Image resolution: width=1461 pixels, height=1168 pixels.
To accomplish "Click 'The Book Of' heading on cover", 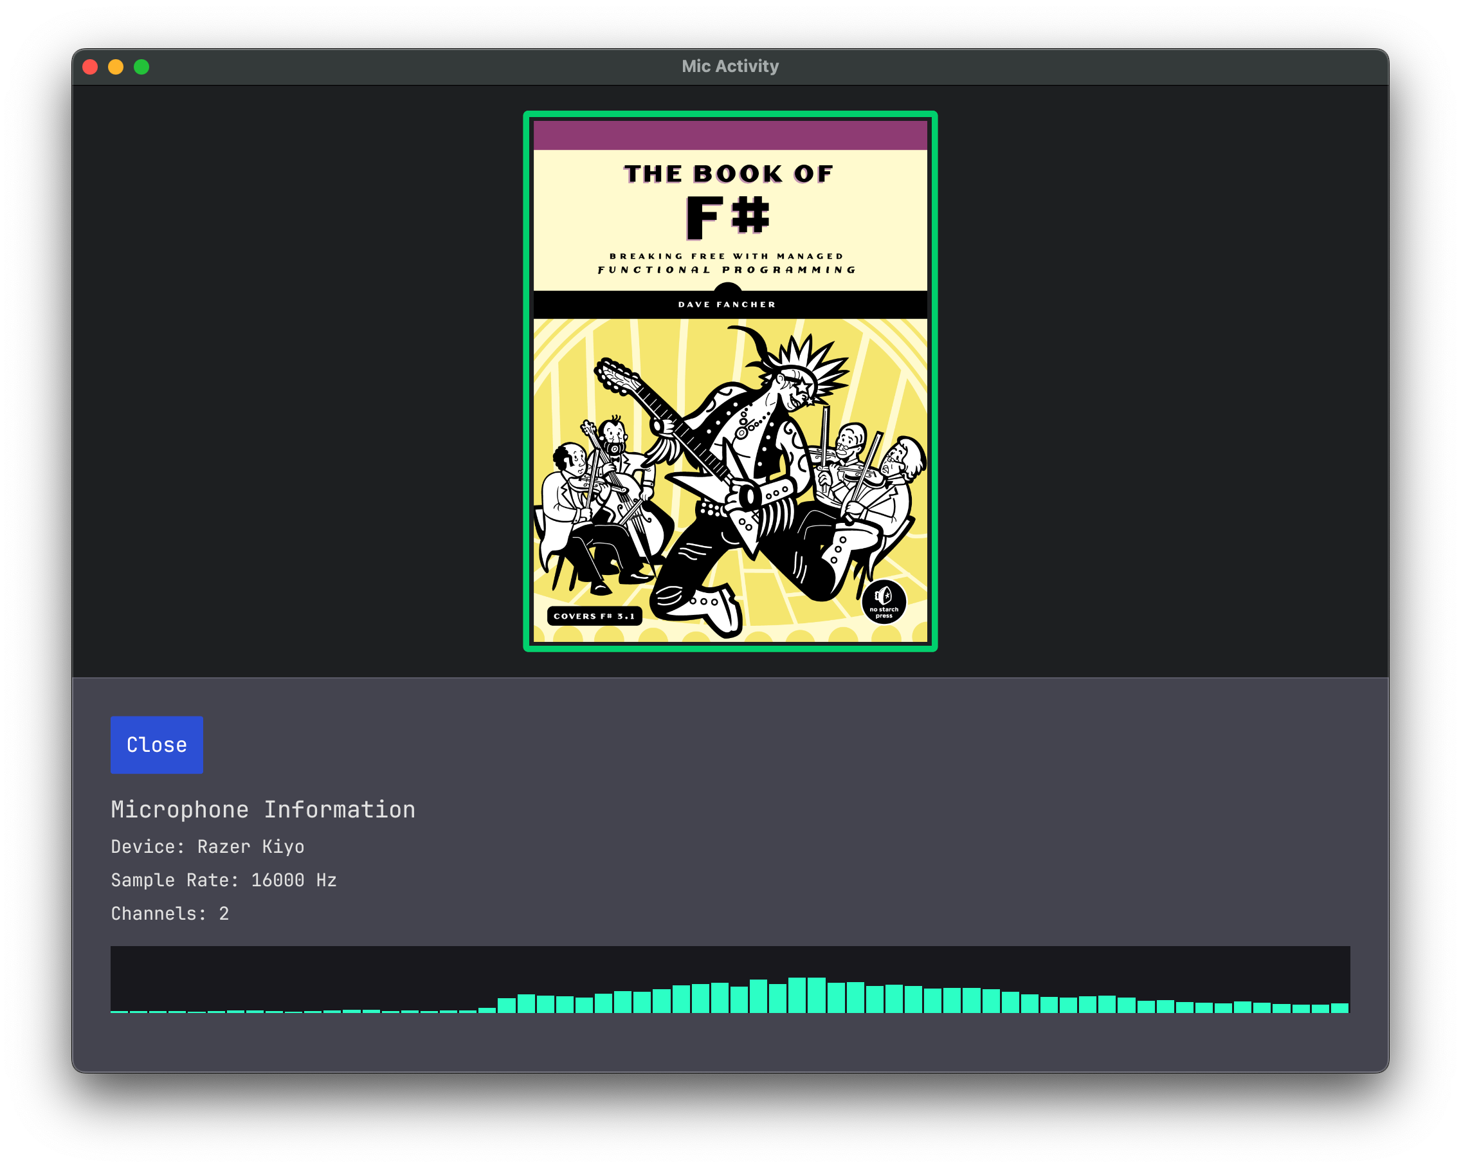I will point(729,174).
